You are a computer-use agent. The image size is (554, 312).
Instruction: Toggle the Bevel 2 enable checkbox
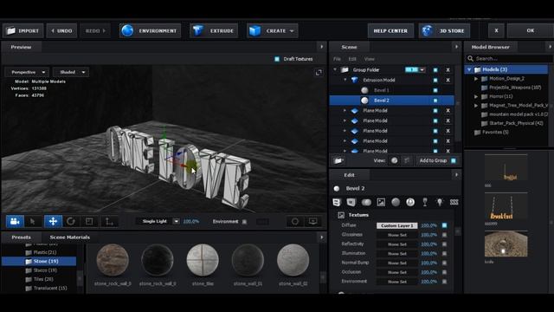tap(435, 101)
